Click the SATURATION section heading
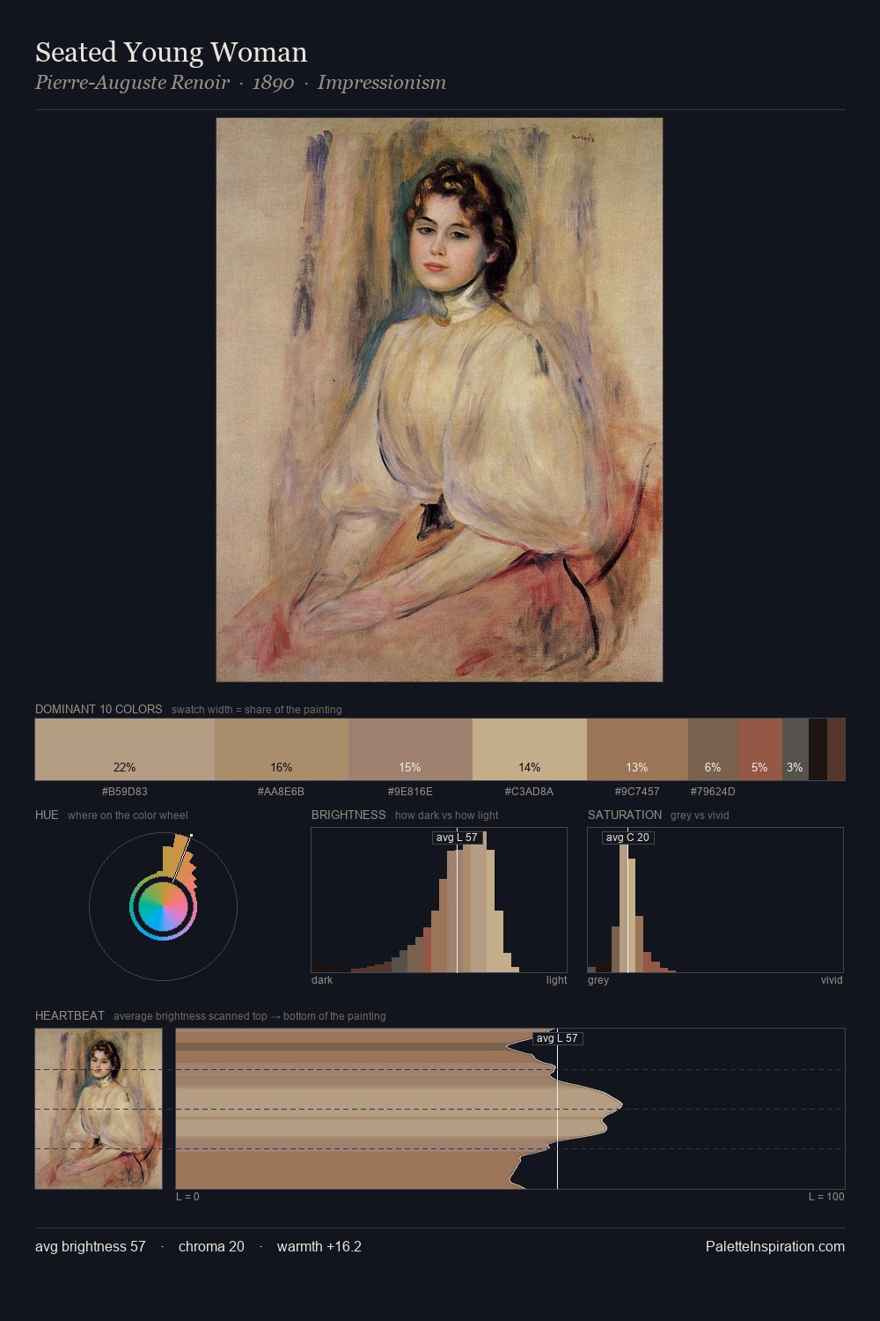This screenshot has height=1321, width=880. 625,815
